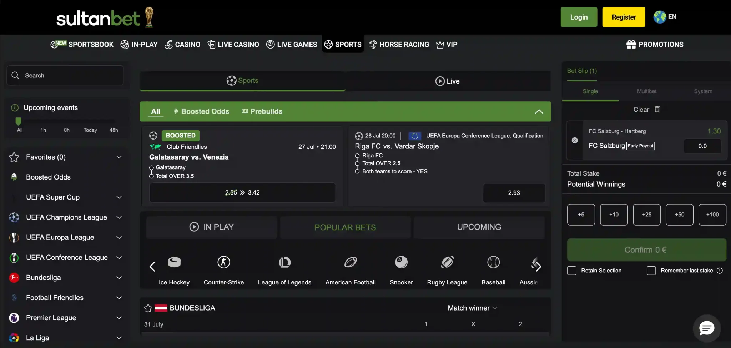
Task: Click the Upcoming events clock icon
Action: pyautogui.click(x=15, y=107)
